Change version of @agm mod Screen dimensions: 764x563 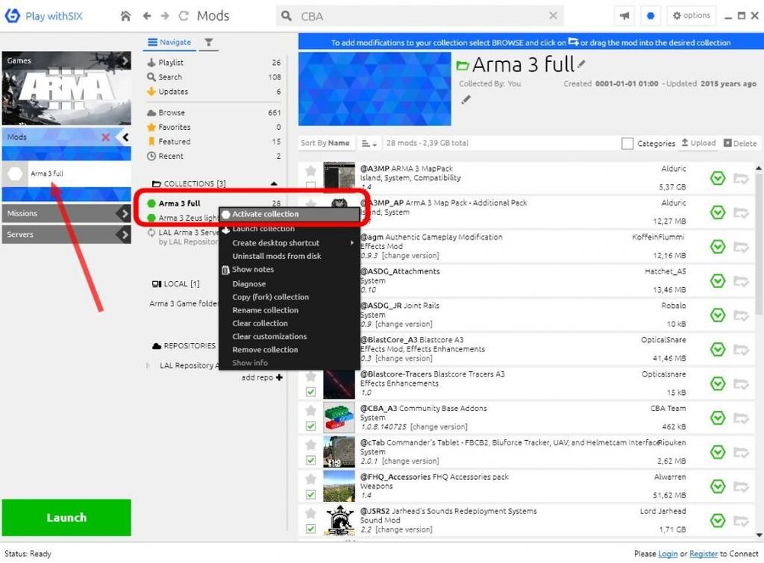point(410,256)
